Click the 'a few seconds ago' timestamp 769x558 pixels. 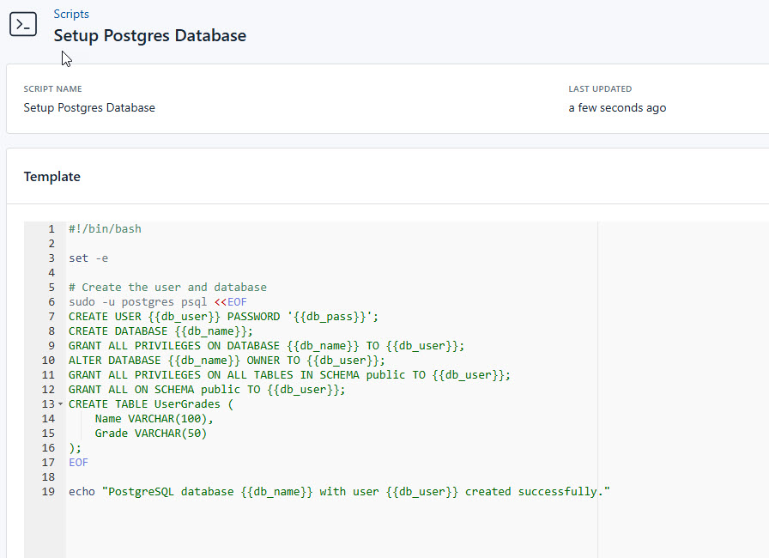(617, 107)
